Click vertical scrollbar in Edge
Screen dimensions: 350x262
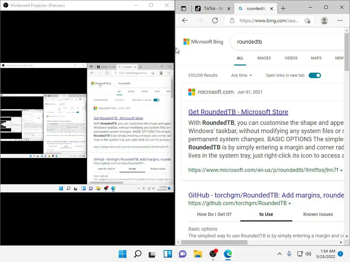point(347,52)
